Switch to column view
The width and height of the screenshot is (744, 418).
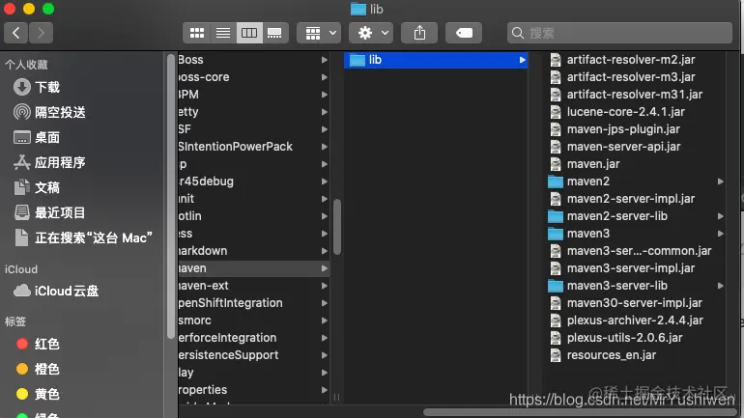(x=249, y=33)
